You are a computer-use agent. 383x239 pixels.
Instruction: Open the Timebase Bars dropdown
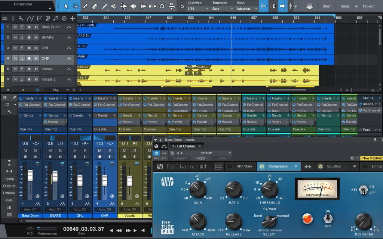223,9
